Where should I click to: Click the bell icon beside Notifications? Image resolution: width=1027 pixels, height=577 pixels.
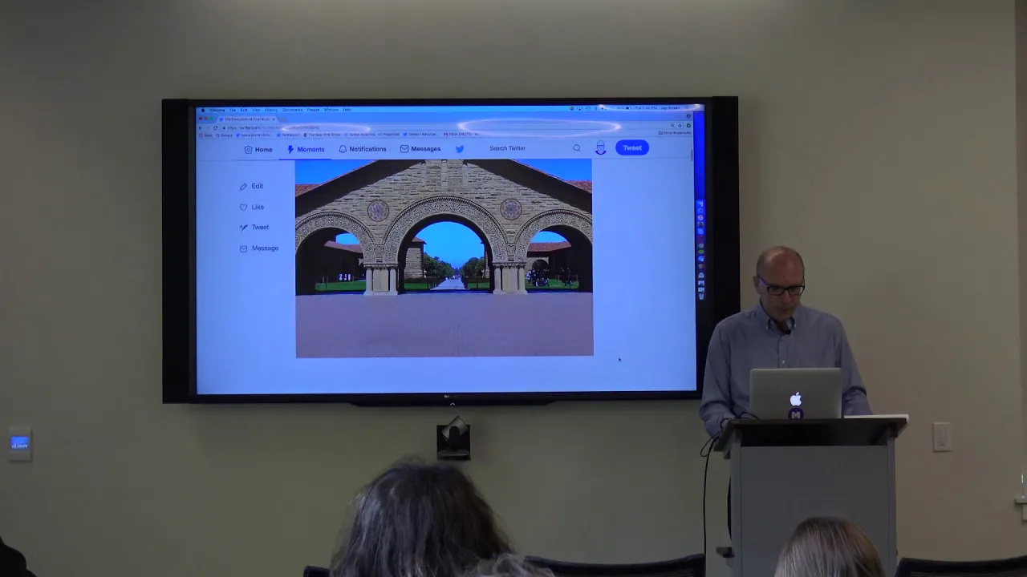click(x=343, y=149)
